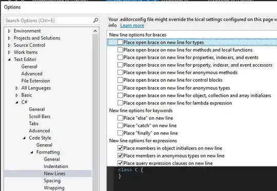This screenshot has height=191, width=277.
Task: Collapse the Text Editor node
Action: [x=9, y=60]
